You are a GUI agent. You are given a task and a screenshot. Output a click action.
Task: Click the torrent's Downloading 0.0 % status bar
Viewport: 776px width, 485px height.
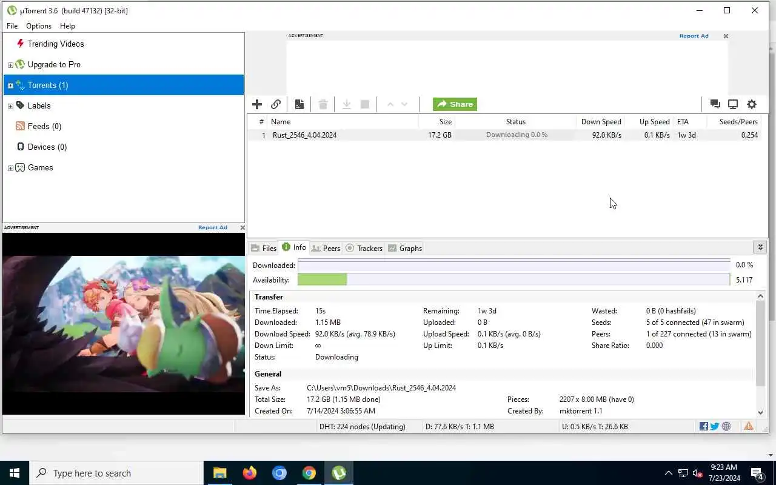tap(517, 135)
